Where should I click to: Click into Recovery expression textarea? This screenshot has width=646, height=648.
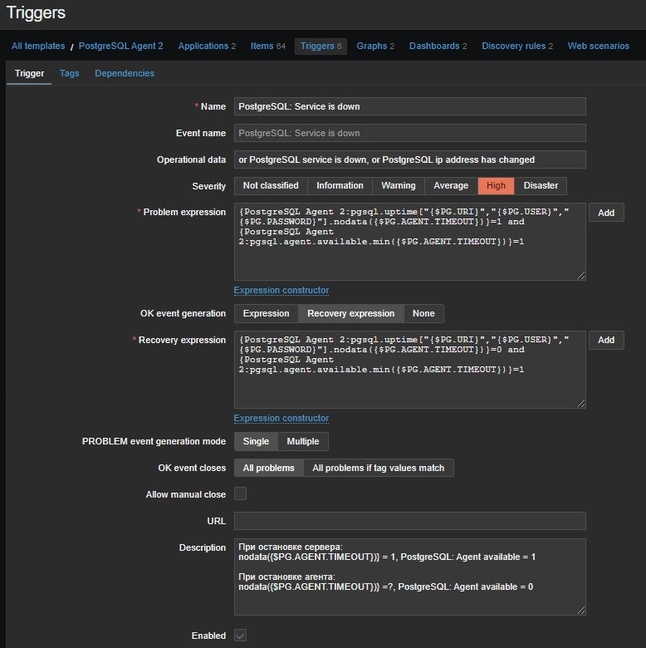click(409, 370)
